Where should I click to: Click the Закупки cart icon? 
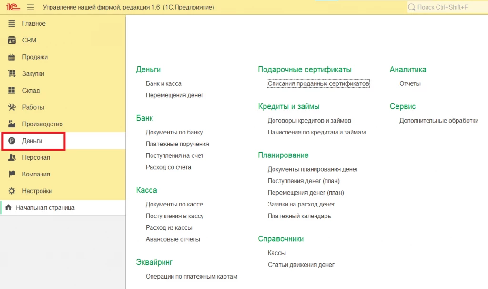(11, 74)
